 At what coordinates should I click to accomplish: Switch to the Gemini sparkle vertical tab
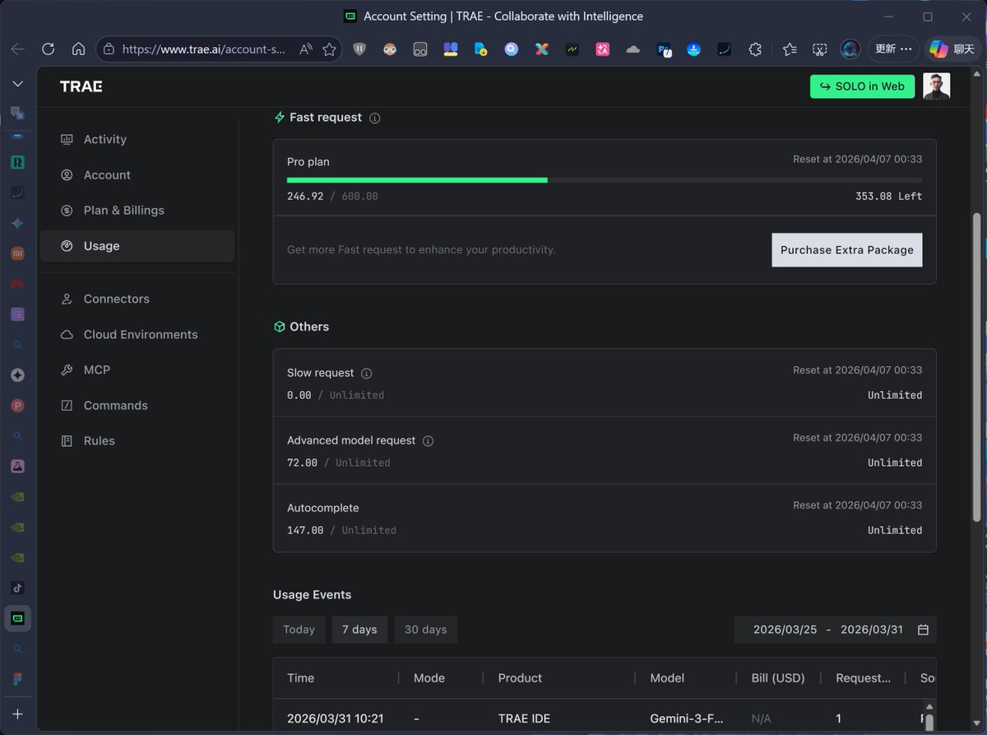pos(17,223)
